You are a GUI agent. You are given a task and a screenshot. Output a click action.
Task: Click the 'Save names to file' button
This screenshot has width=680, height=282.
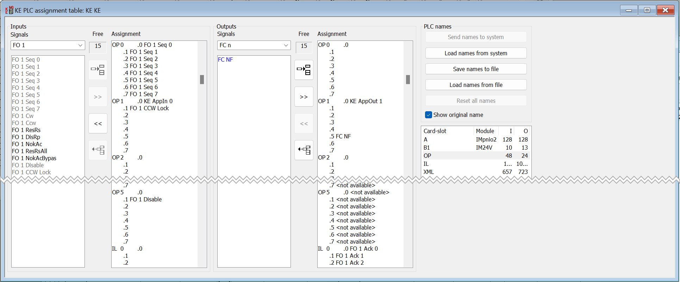pyautogui.click(x=476, y=69)
